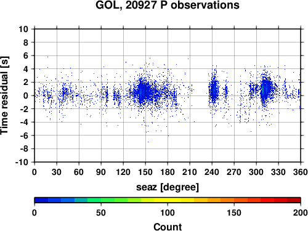Viewport: 308px width, 231px height.
Task: Click the dense data cluster near 150 degrees
Action: [144, 91]
